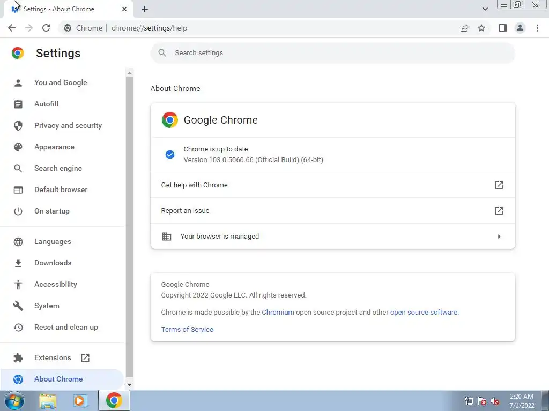Open Accessibility settings
Screen dimensions: 549x411
(56, 284)
